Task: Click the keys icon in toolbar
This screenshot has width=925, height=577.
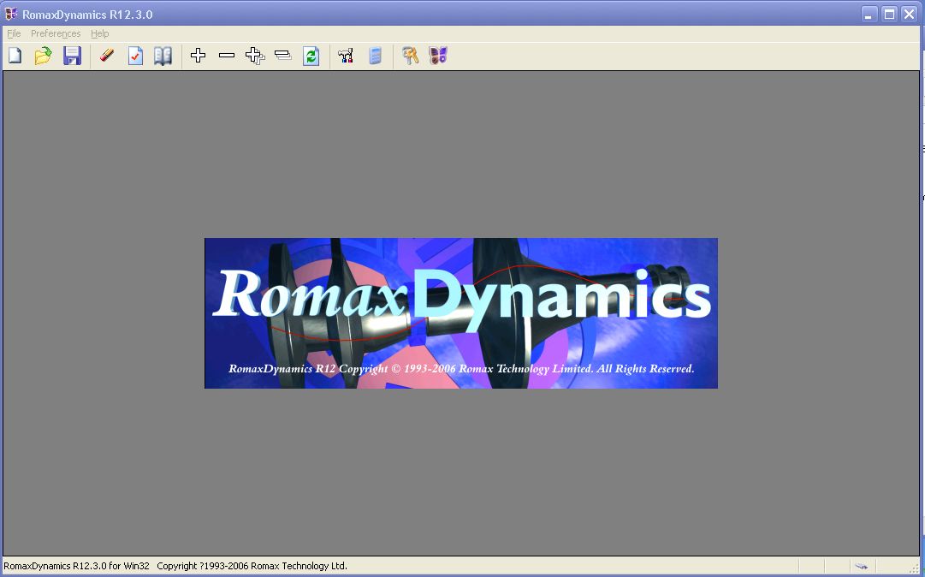Action: 410,56
